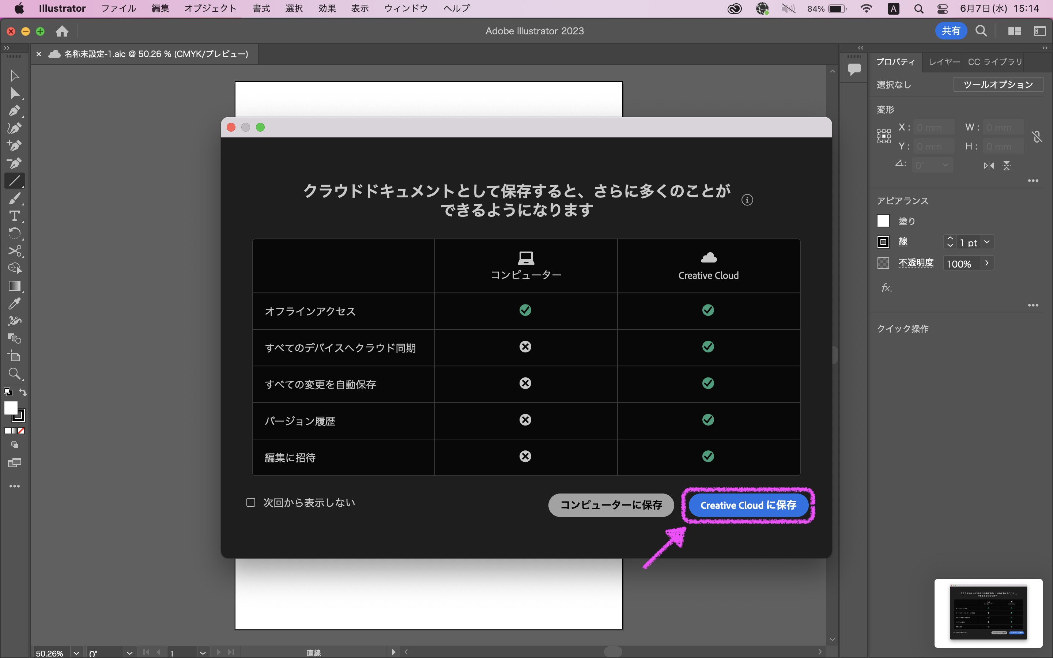
Task: Select the Type tool
Action: coord(14,216)
